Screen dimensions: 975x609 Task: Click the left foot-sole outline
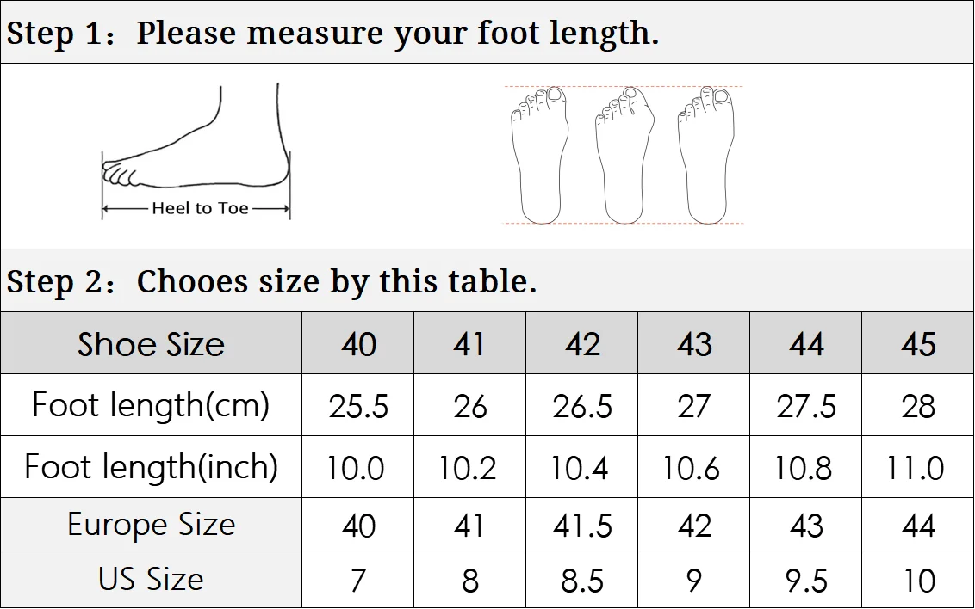coord(539,155)
